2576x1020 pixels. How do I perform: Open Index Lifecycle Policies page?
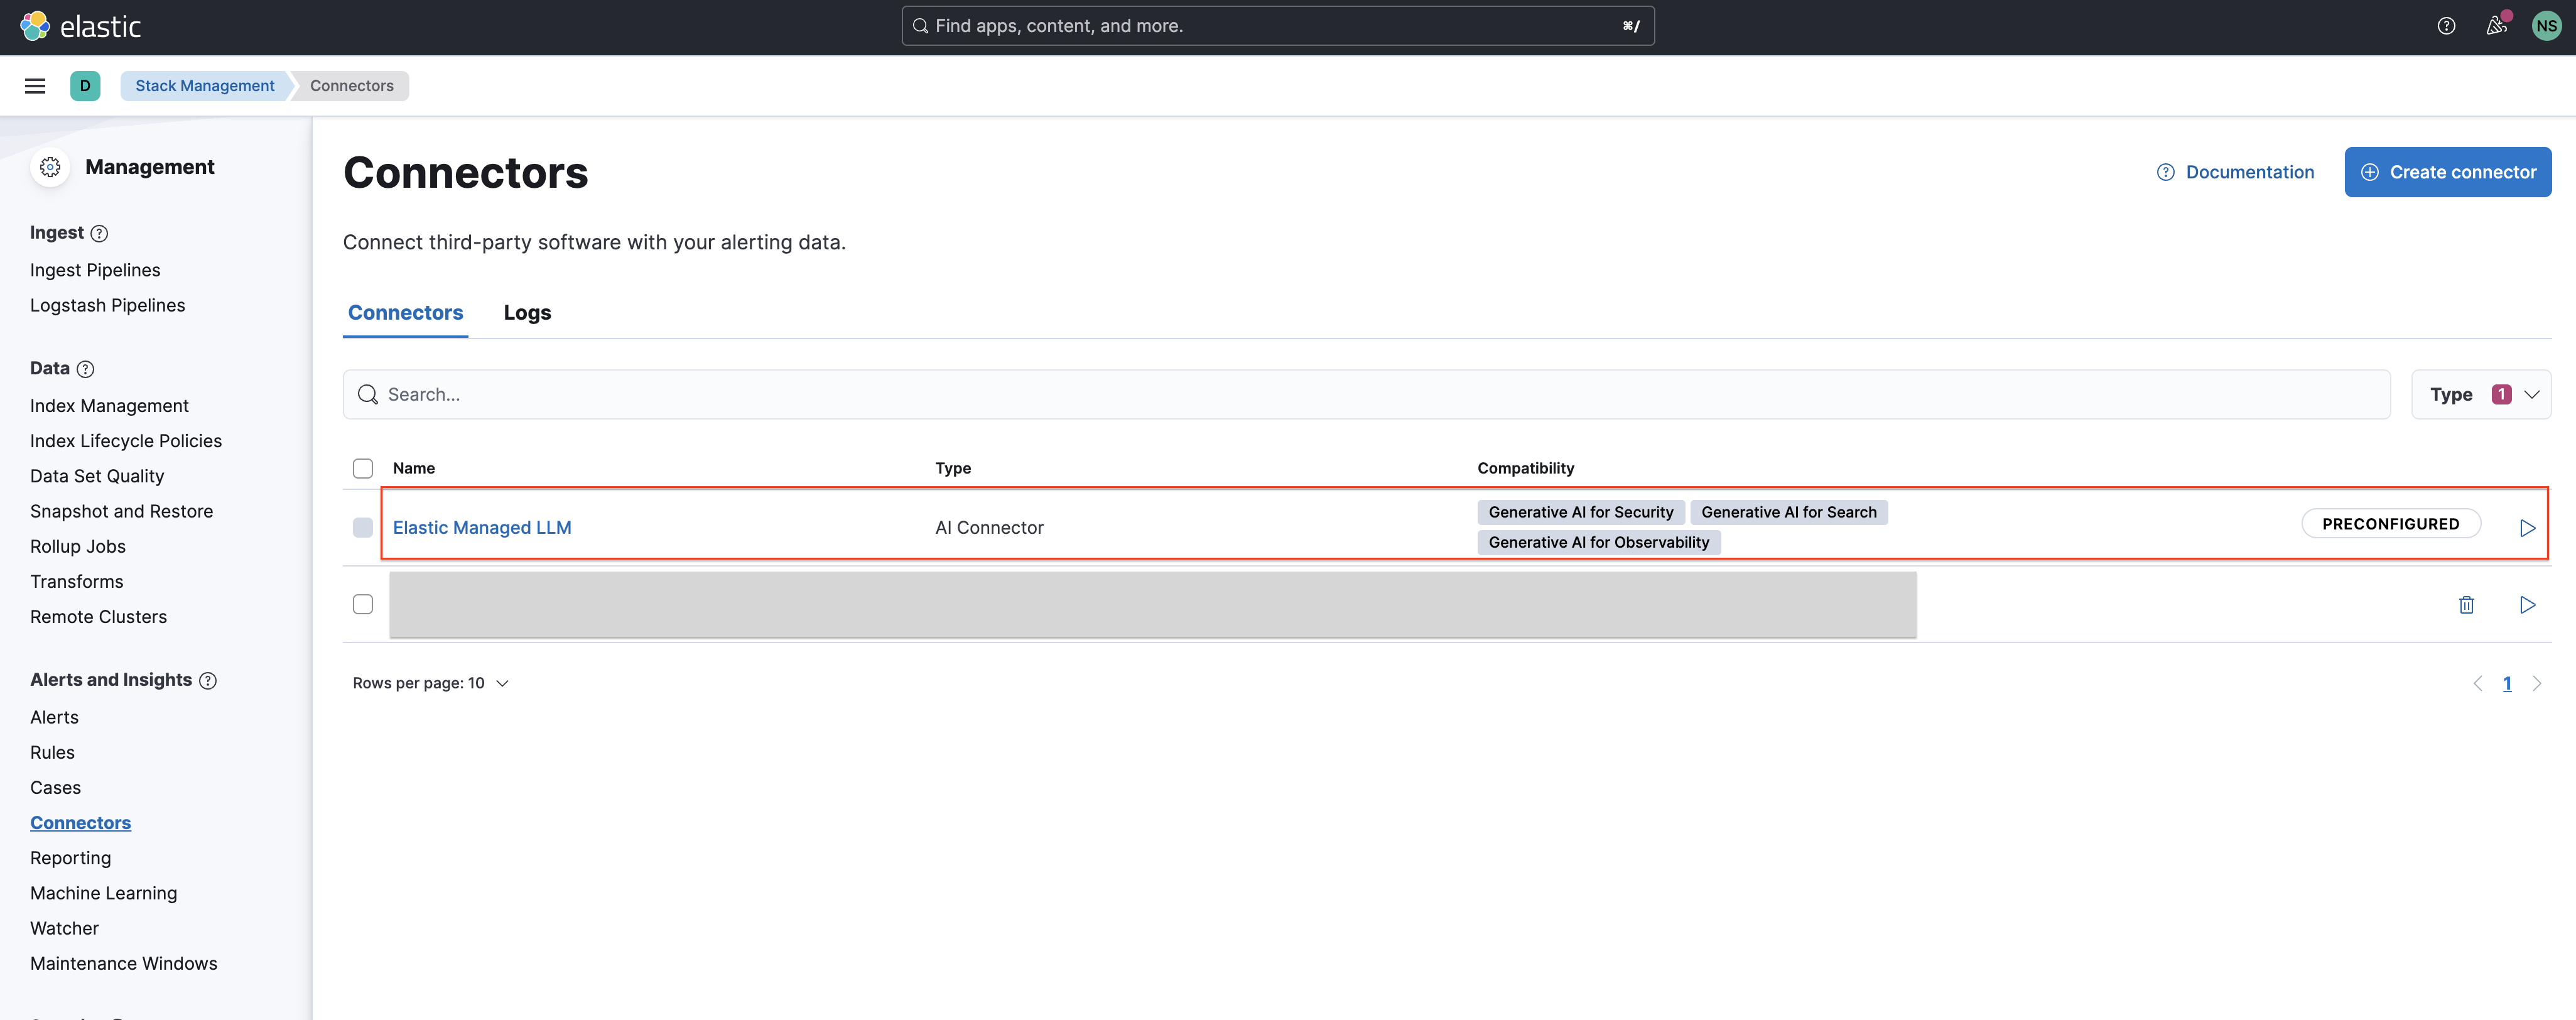pyautogui.click(x=126, y=441)
